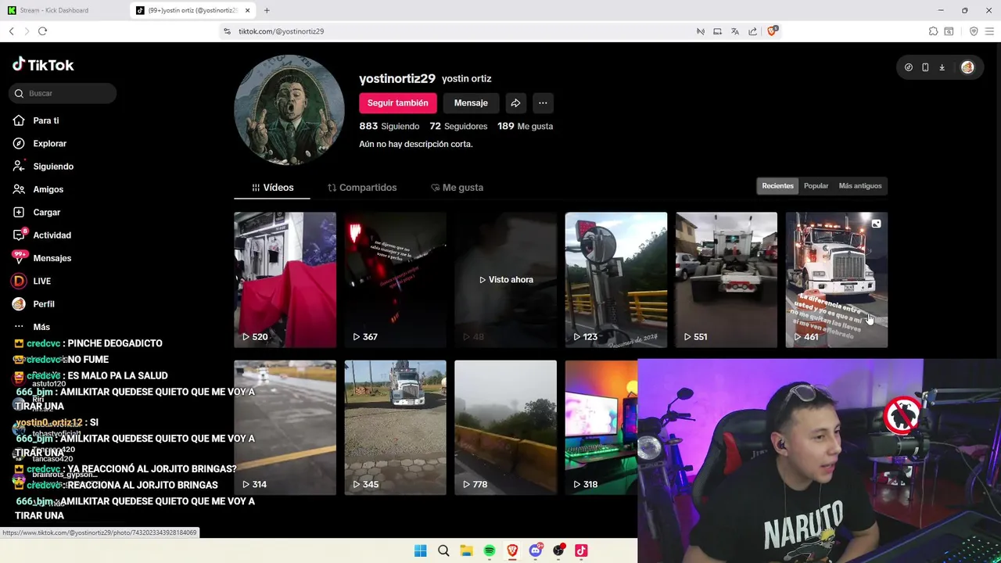Open Discord from the taskbar
The width and height of the screenshot is (1001, 563).
click(x=535, y=550)
